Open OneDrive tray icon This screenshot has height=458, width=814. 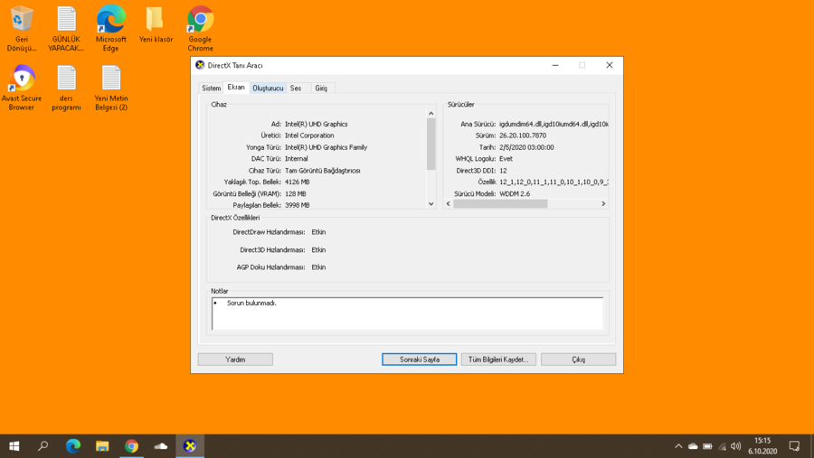click(x=693, y=446)
